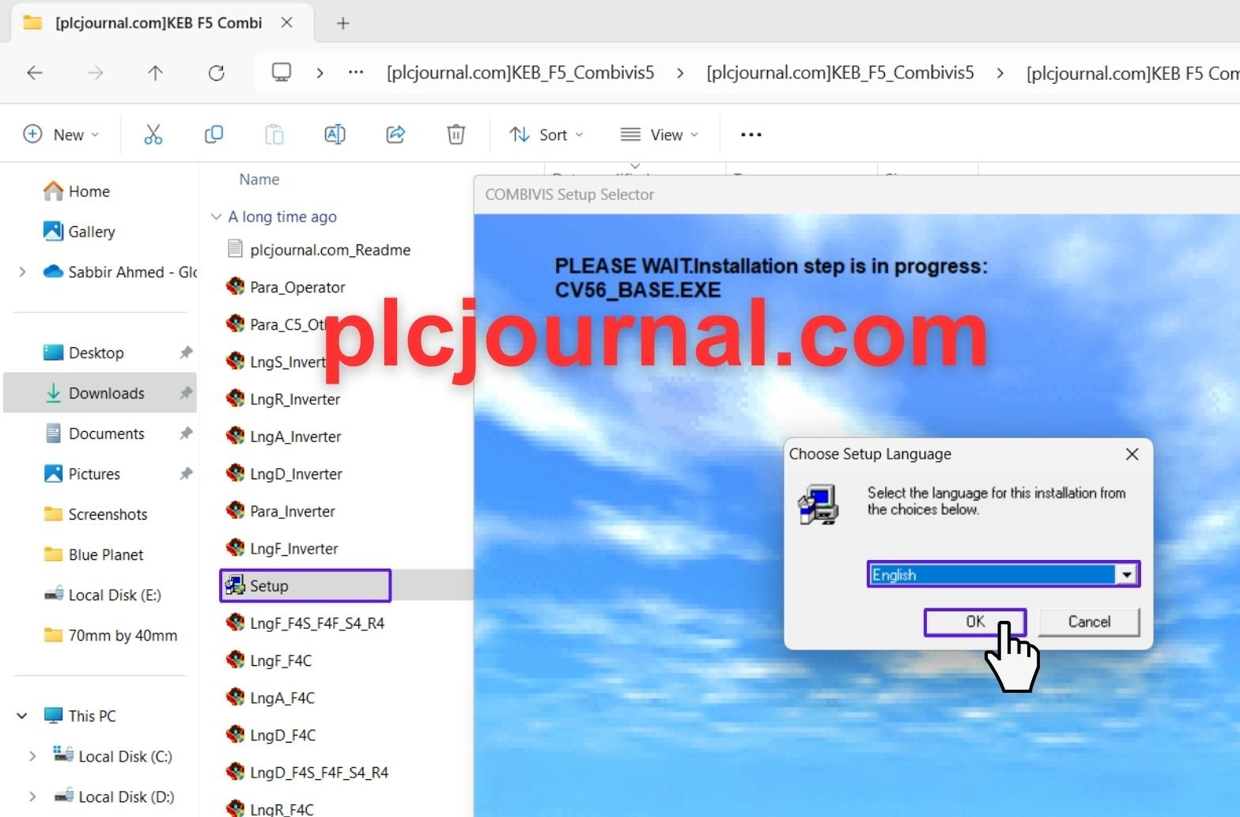Open the New item menu
Screen dimensions: 1240x817
point(62,134)
